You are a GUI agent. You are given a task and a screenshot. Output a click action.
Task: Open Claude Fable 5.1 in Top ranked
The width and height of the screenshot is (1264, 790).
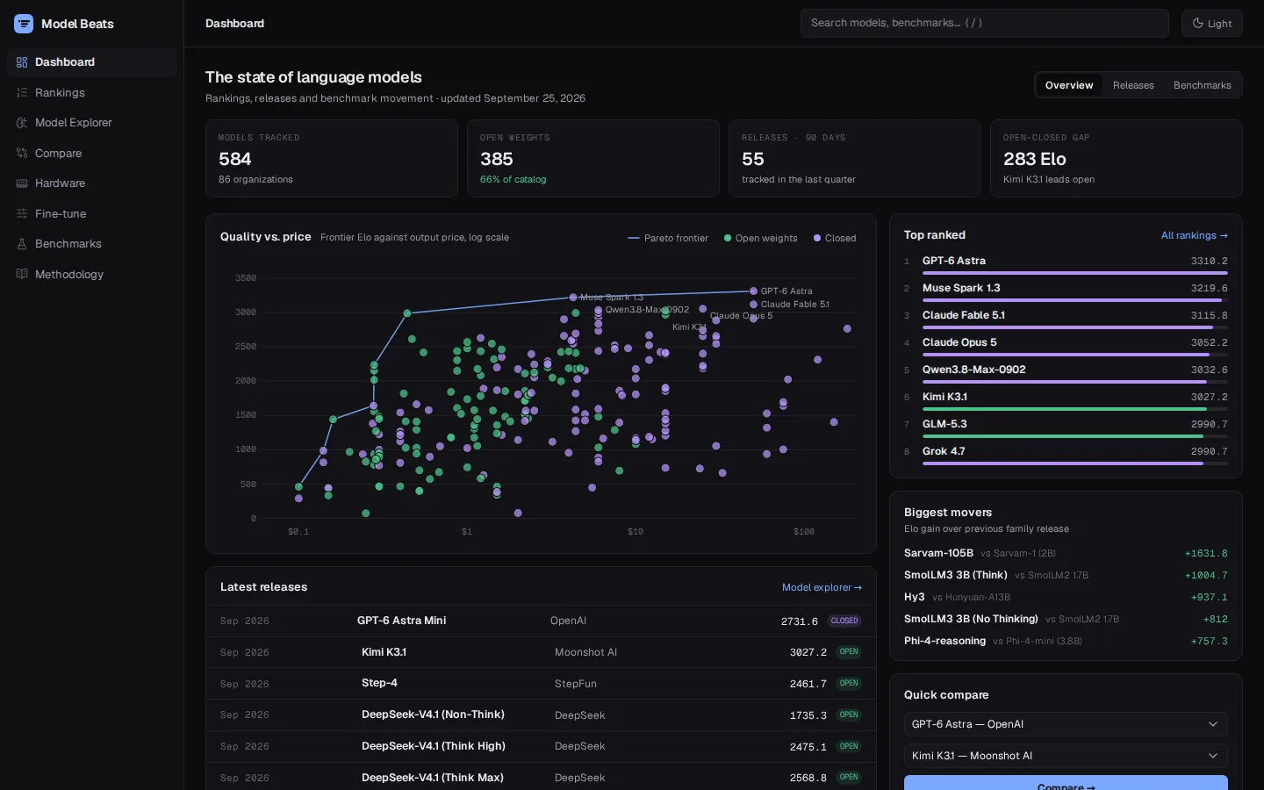[1066, 318]
